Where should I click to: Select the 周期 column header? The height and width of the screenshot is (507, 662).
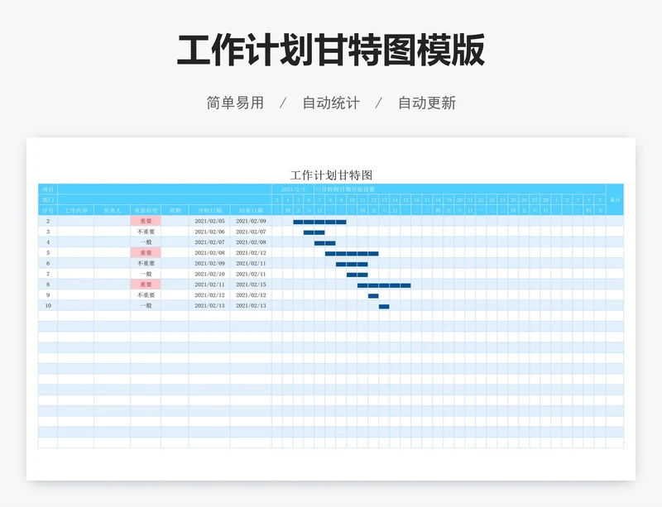tap(175, 210)
